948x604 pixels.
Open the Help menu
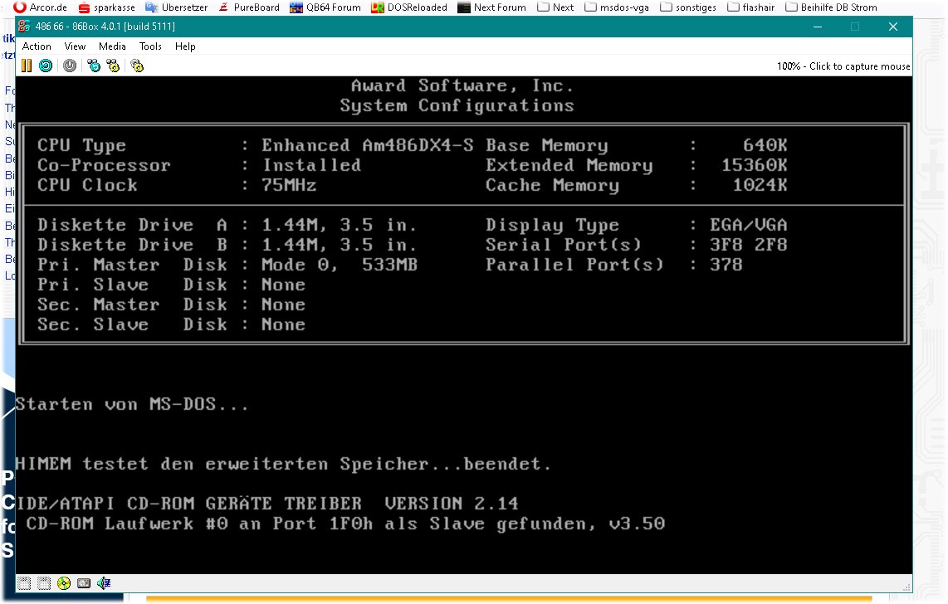pyautogui.click(x=185, y=46)
